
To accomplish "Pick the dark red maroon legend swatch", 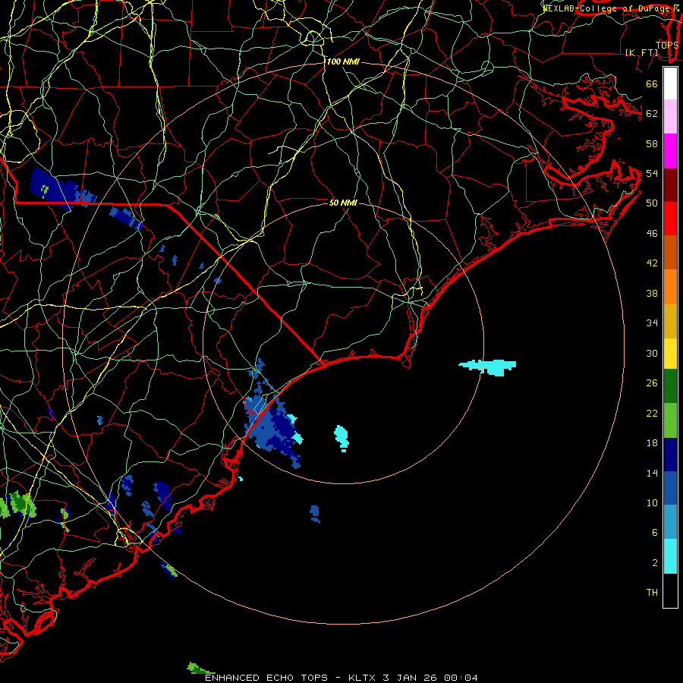I will click(670, 184).
